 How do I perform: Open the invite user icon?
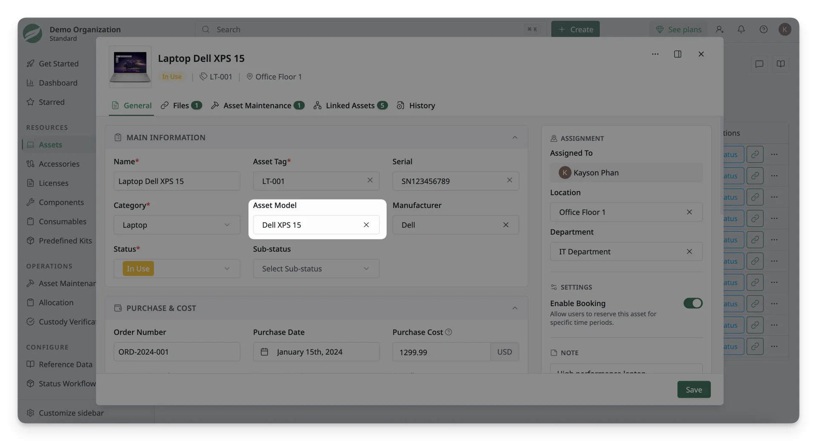(x=719, y=29)
